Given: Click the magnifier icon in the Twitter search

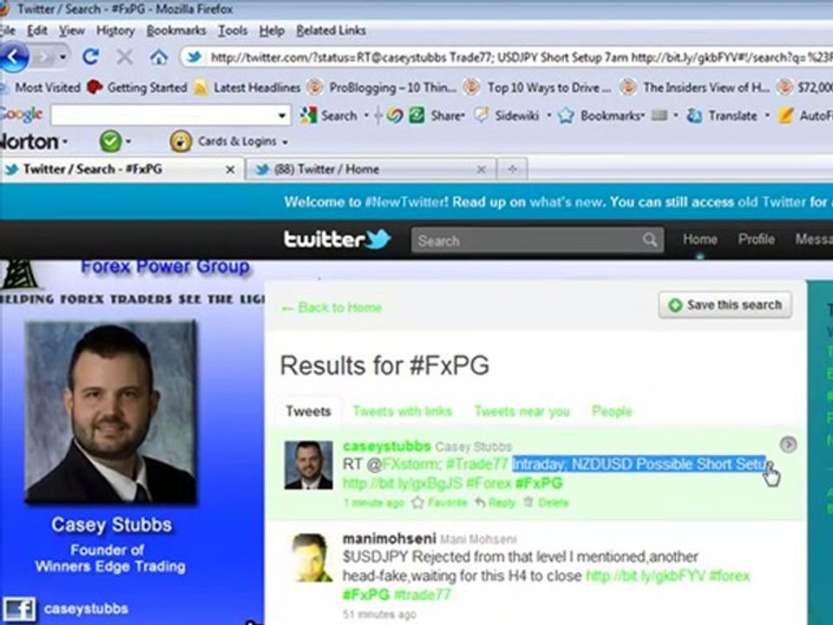Looking at the screenshot, I should [x=650, y=240].
